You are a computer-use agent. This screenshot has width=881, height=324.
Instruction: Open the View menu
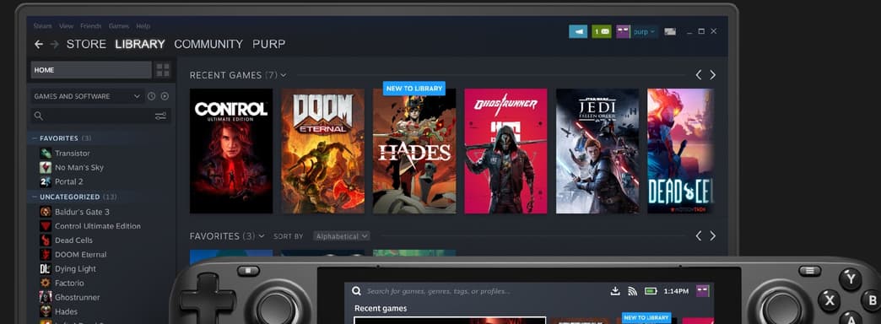click(x=67, y=26)
